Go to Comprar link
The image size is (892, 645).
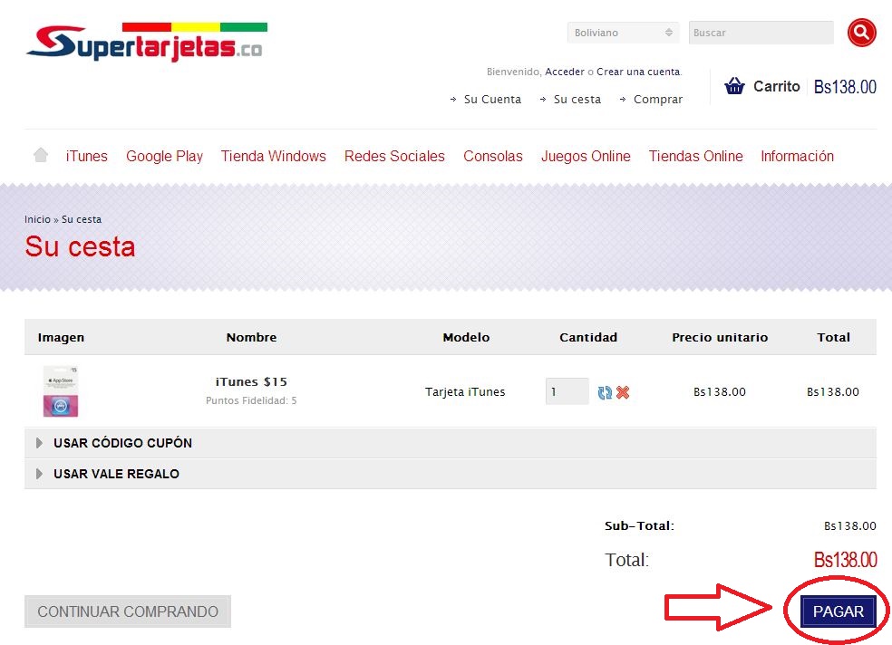pos(657,99)
